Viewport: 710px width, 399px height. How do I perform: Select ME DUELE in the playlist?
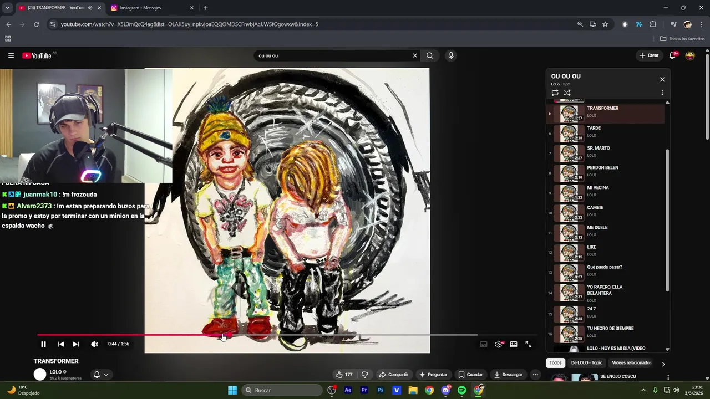click(606, 233)
